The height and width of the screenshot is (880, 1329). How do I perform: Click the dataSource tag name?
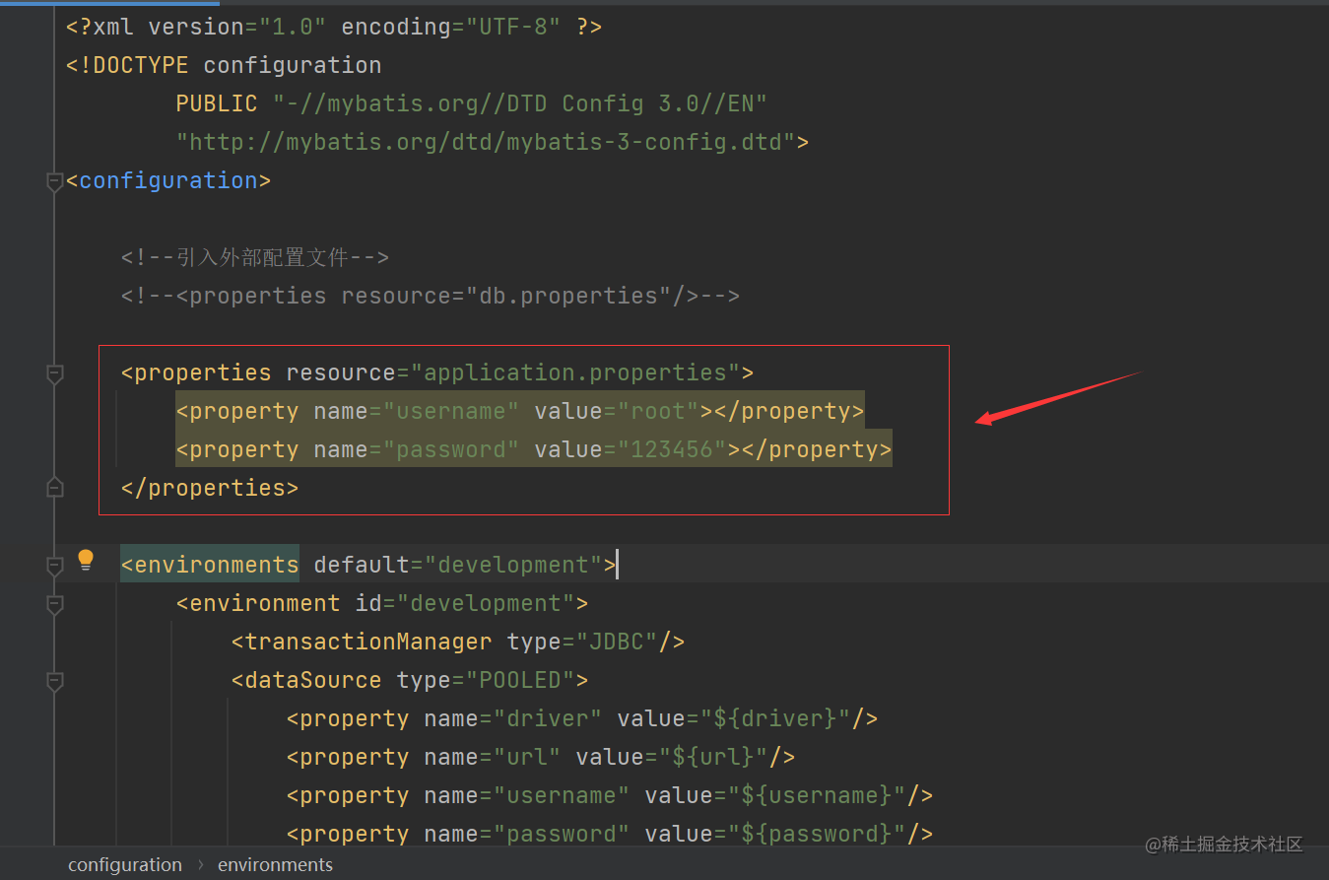[x=313, y=680]
